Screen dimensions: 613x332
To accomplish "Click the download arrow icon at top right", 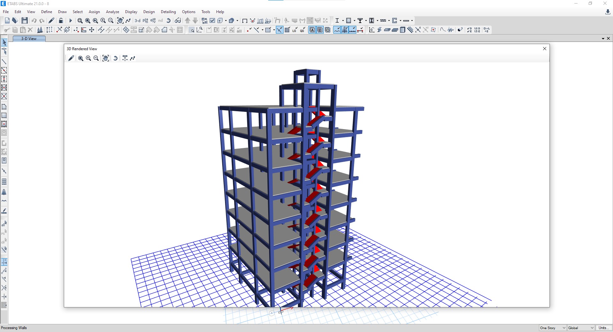I will click(608, 12).
